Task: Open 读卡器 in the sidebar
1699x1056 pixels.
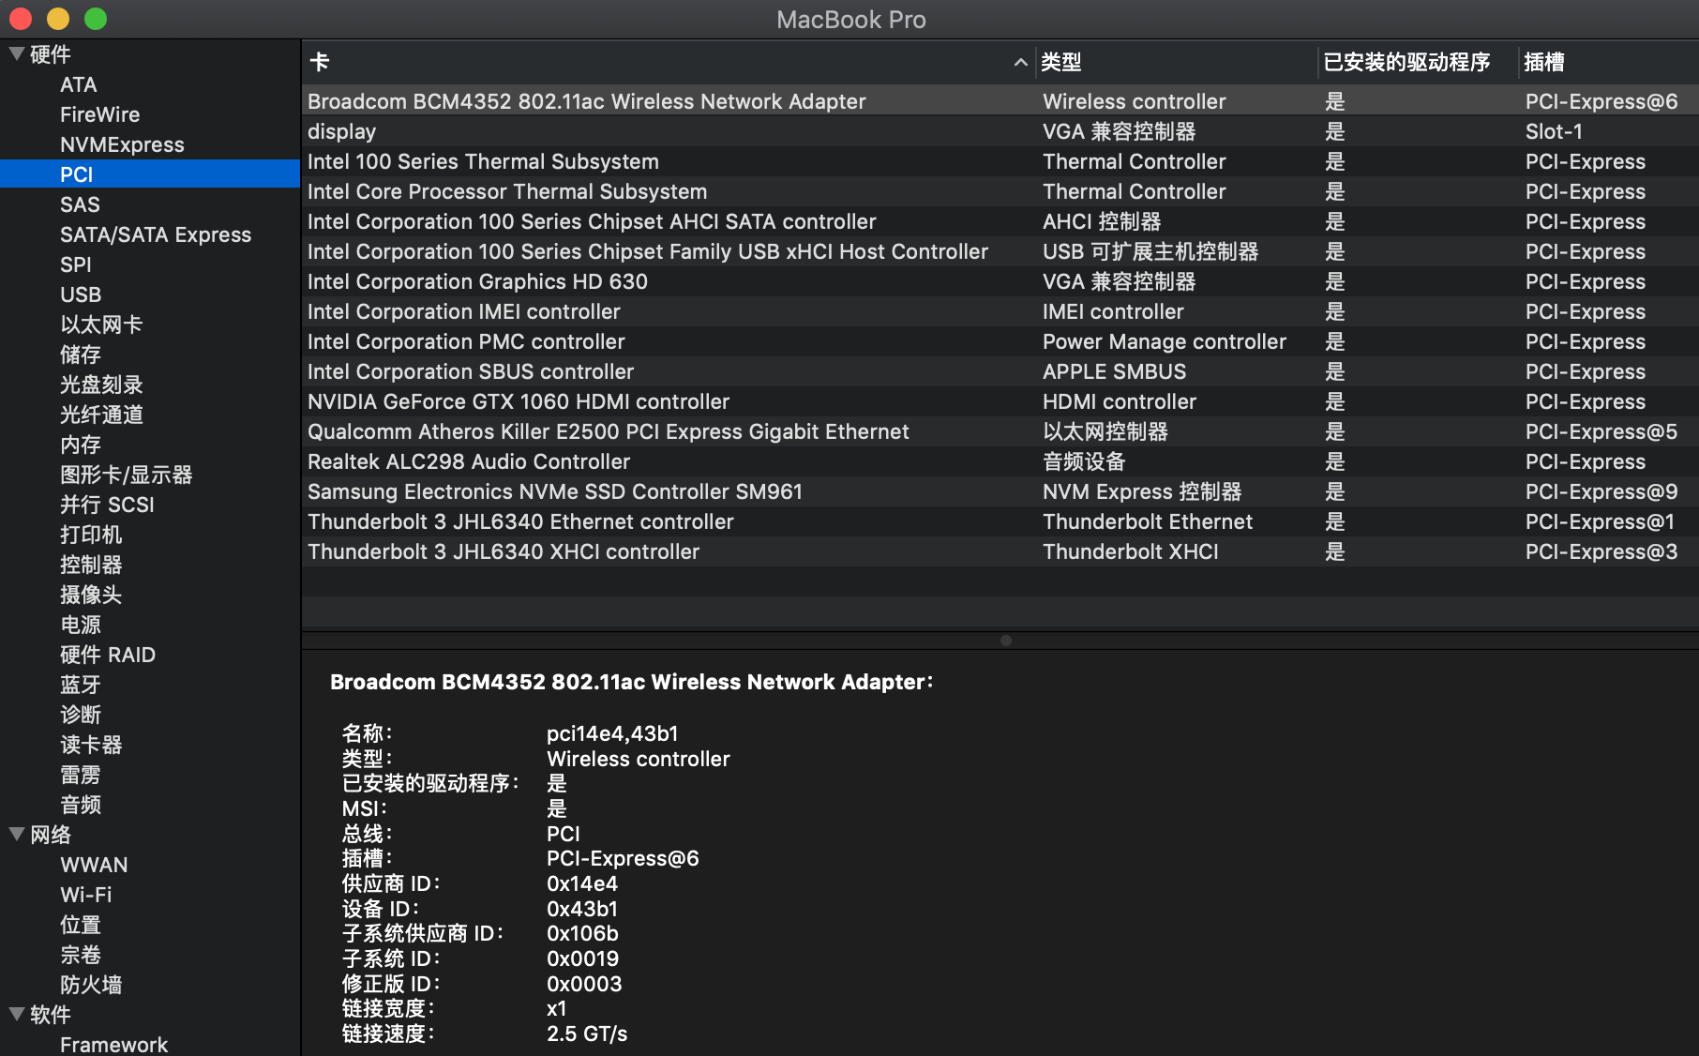Action: point(91,745)
